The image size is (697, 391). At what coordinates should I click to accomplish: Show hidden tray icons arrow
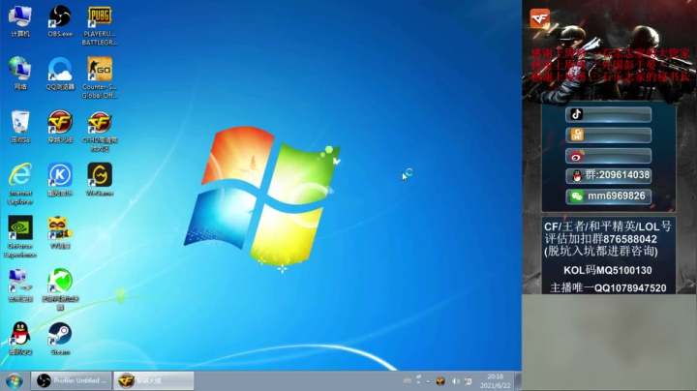(428, 381)
